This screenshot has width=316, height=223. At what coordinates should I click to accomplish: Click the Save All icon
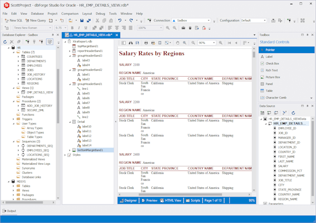[x=88, y=20]
